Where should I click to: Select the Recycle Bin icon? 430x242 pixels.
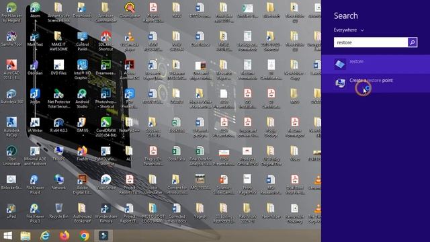click(x=58, y=210)
